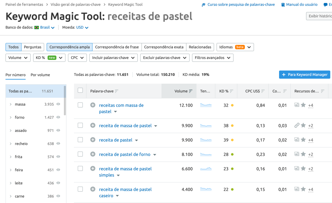Click image SERP icon in 'receita de pastel' row

click(x=297, y=139)
